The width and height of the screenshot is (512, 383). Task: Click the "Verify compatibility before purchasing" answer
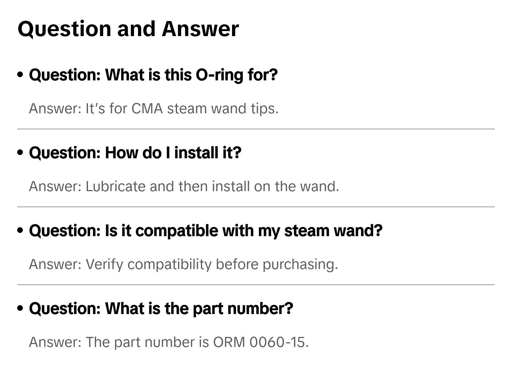pos(183,264)
